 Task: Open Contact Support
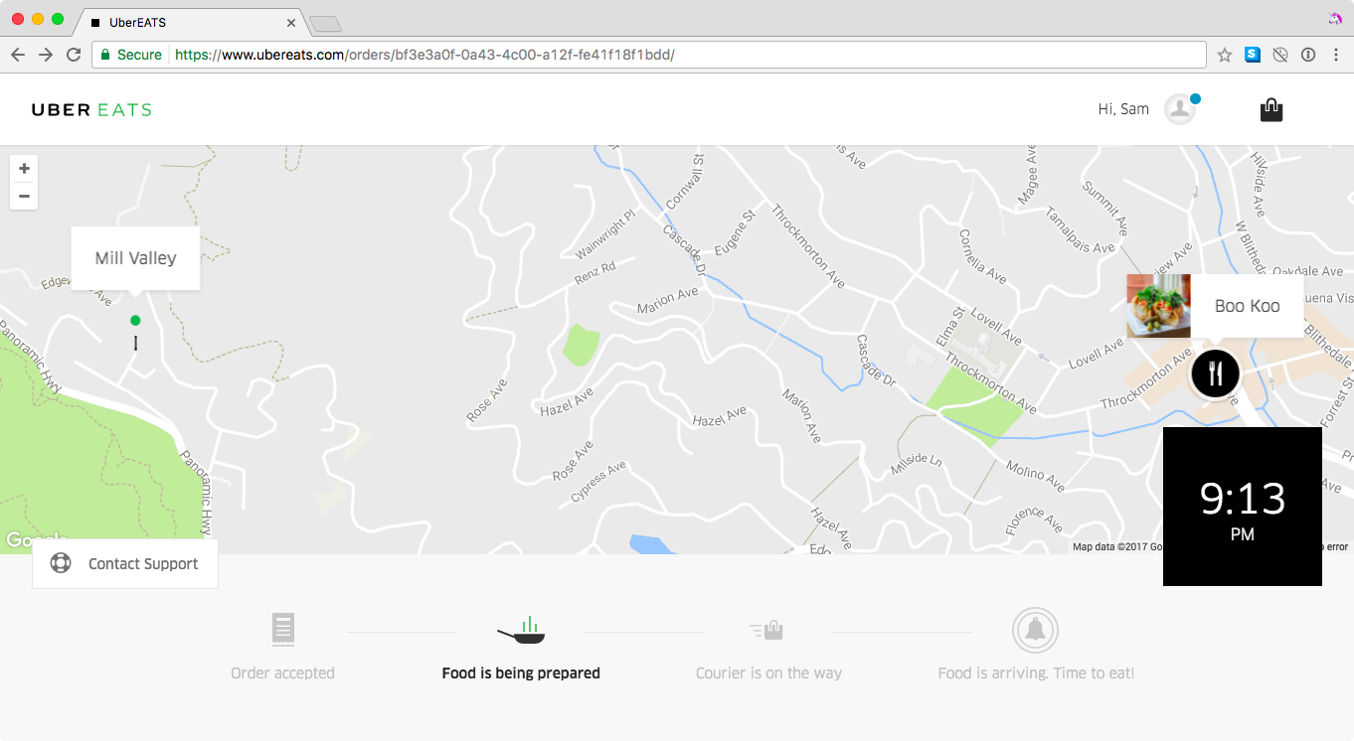pyautogui.click(x=125, y=563)
